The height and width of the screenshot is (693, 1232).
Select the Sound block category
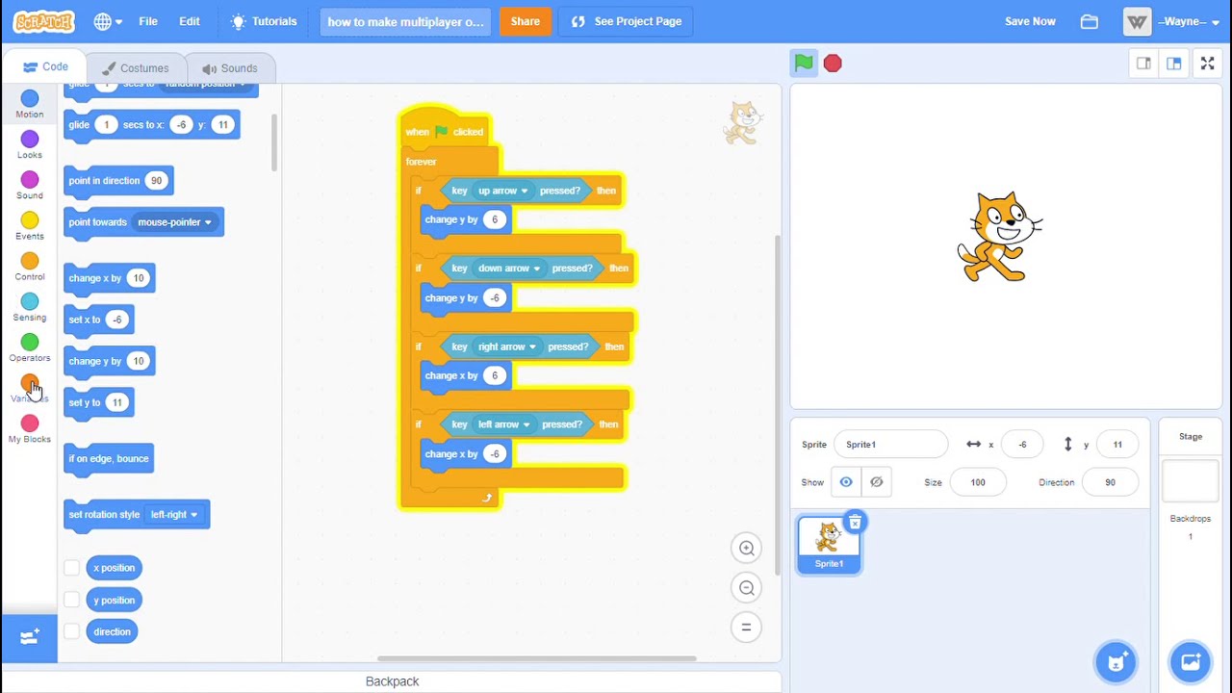[x=30, y=185]
